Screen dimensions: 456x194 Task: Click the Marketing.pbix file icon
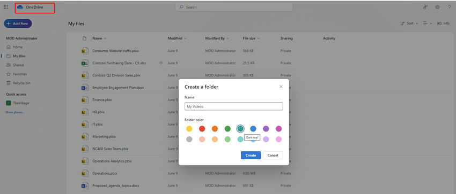(85, 136)
